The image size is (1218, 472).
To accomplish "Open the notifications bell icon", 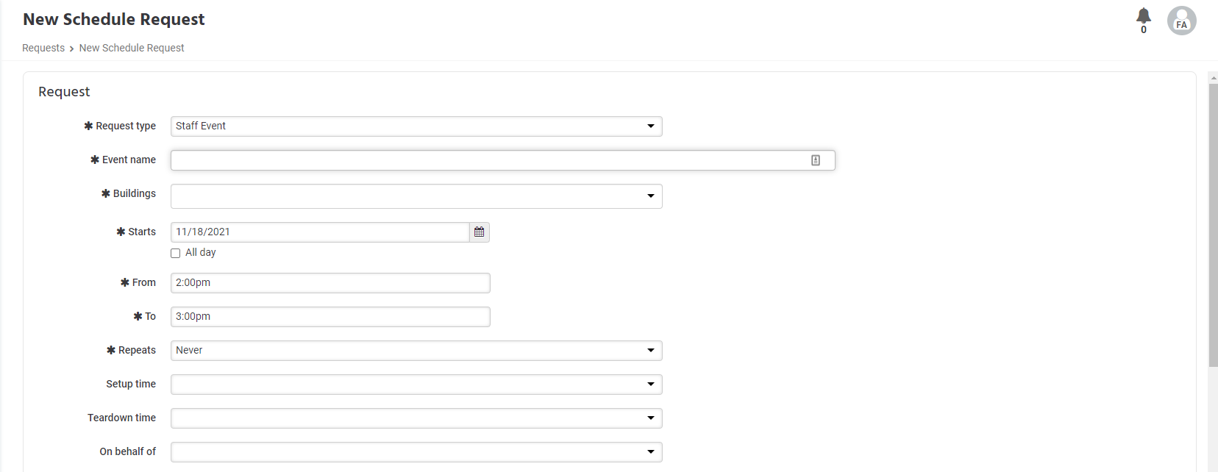I will coord(1143,16).
